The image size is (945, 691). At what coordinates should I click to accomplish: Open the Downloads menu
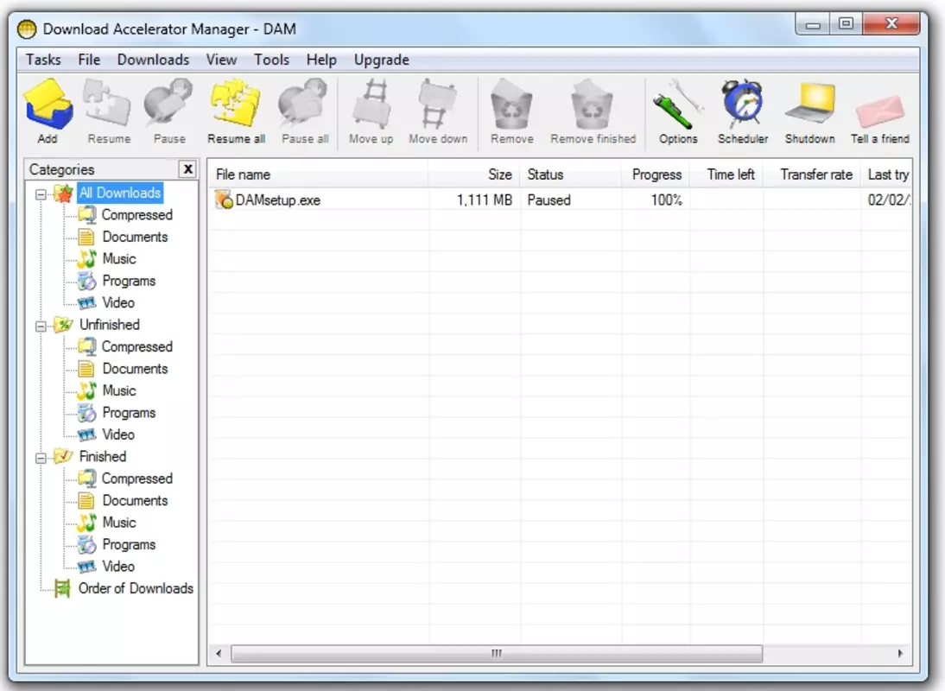pyautogui.click(x=153, y=60)
